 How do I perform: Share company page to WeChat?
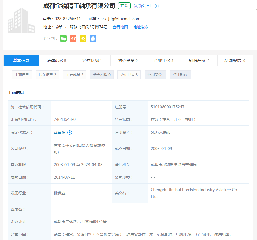pos(63,38)
